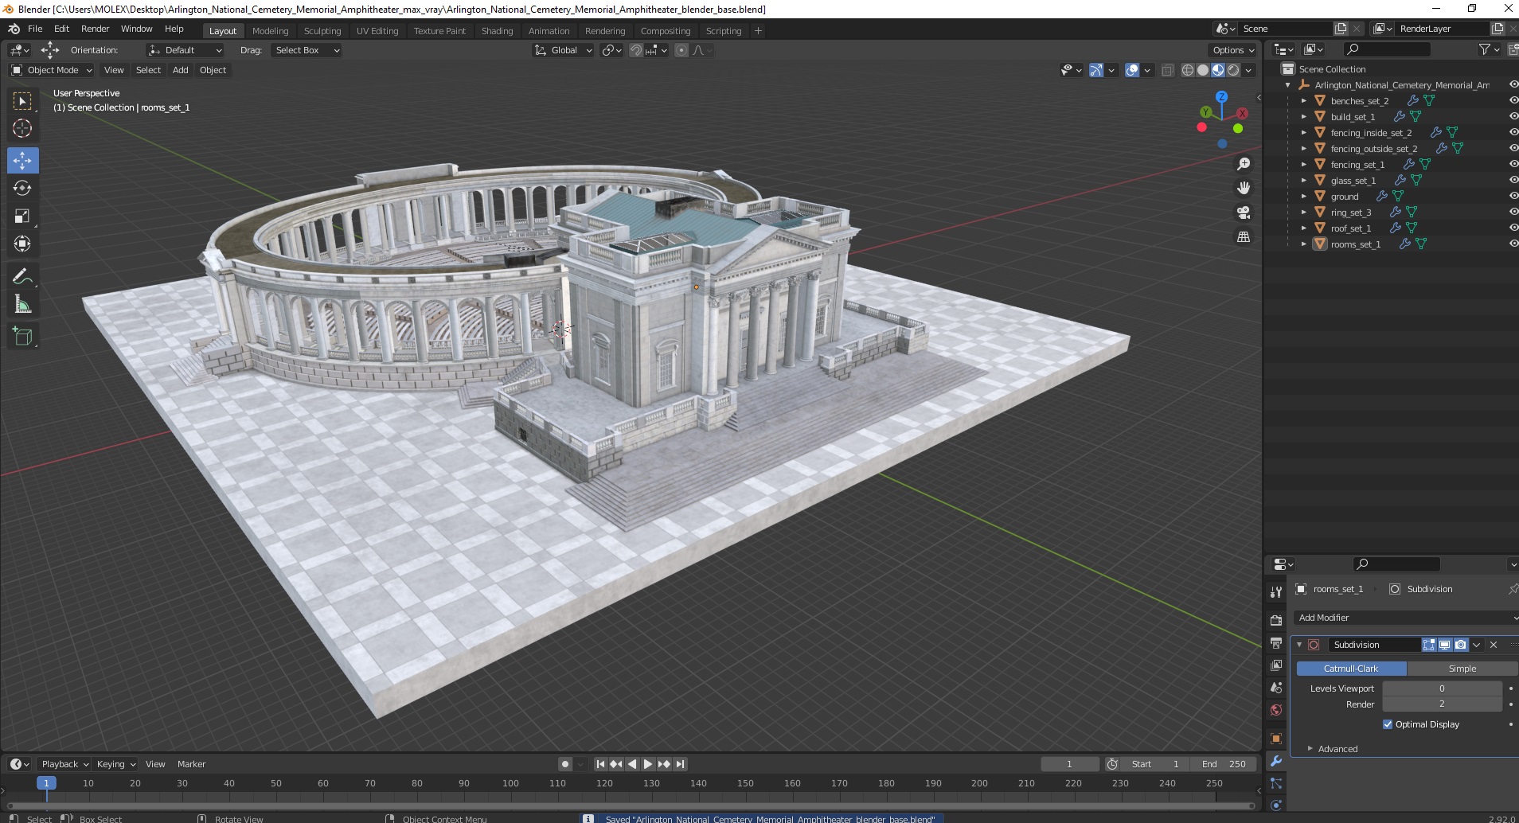
Task: Toggle Optimal Display checkbox
Action: [1388, 724]
